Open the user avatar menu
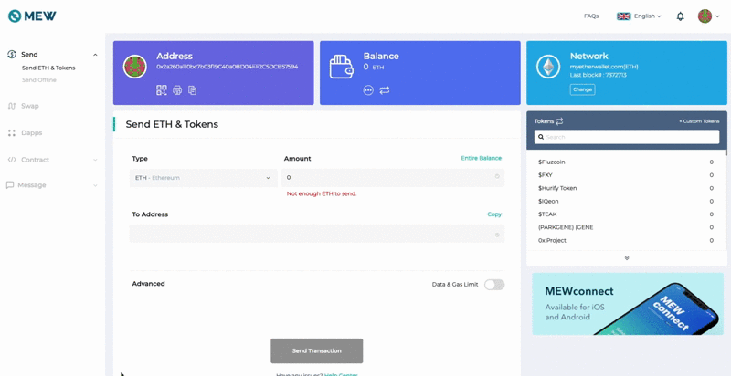This screenshot has height=376, width=731. (x=708, y=16)
